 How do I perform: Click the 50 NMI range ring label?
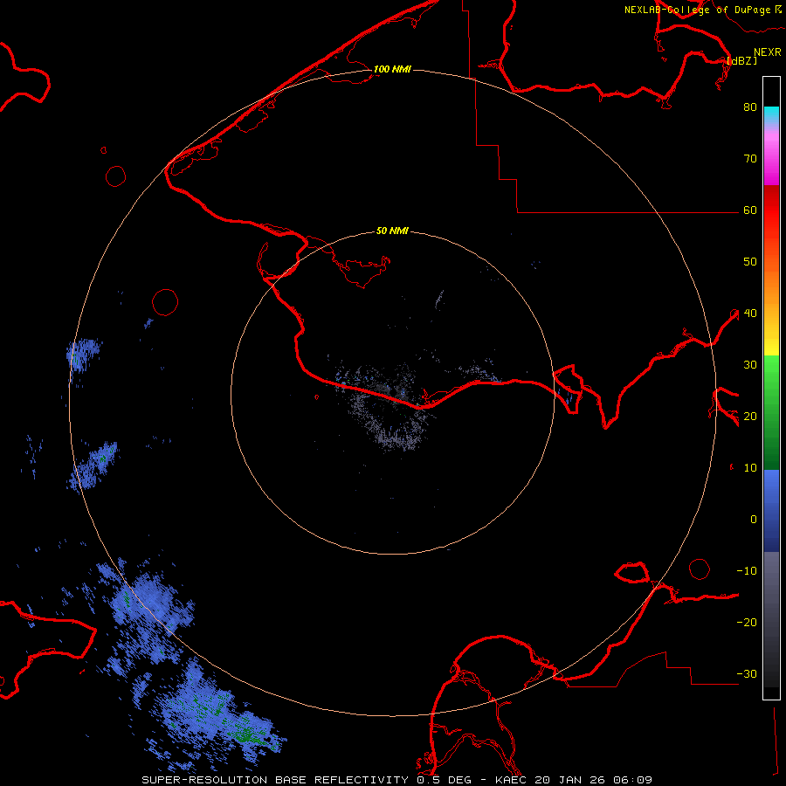pos(392,231)
